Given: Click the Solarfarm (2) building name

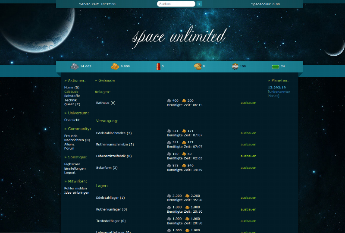Looking at the screenshot, I should (x=107, y=167).
